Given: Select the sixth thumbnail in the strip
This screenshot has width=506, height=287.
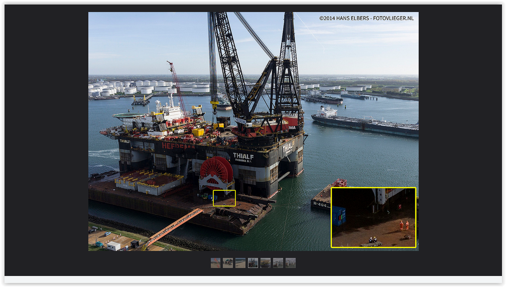Looking at the screenshot, I should point(278,263).
